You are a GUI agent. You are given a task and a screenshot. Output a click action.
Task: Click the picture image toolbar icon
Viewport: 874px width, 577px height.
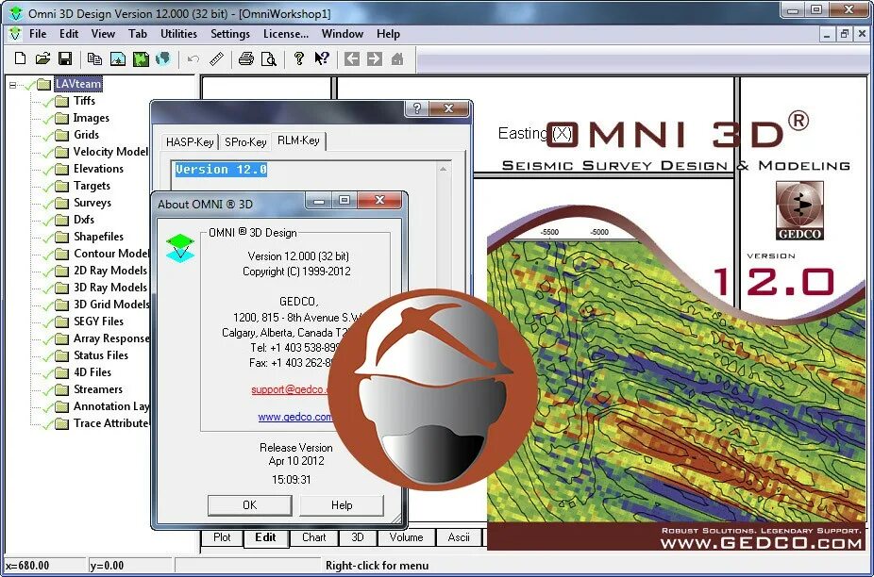pos(118,59)
